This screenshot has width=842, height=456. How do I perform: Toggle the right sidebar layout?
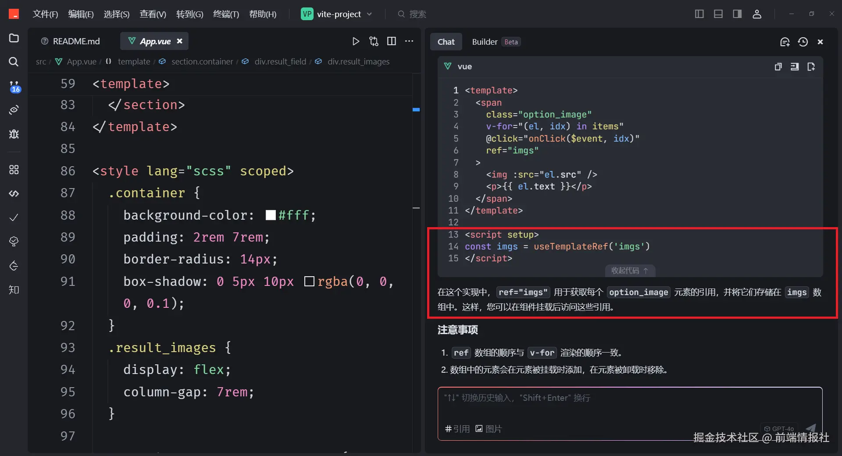click(737, 14)
